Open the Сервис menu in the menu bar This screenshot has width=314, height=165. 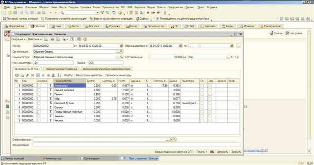point(190,7)
